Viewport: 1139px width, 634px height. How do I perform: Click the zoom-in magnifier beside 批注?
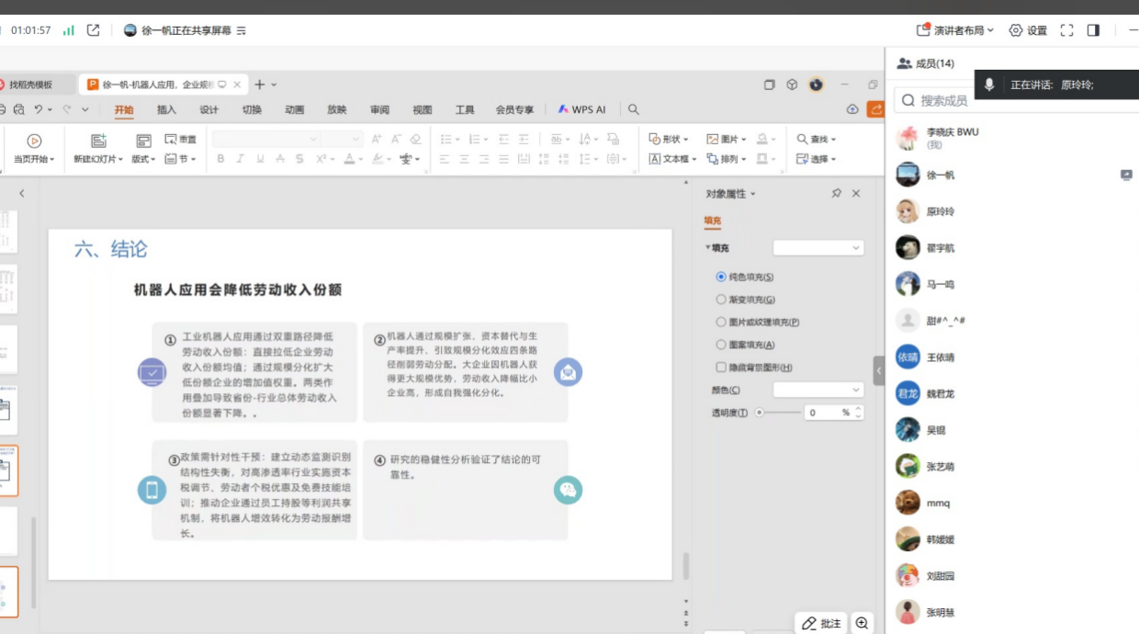(862, 623)
